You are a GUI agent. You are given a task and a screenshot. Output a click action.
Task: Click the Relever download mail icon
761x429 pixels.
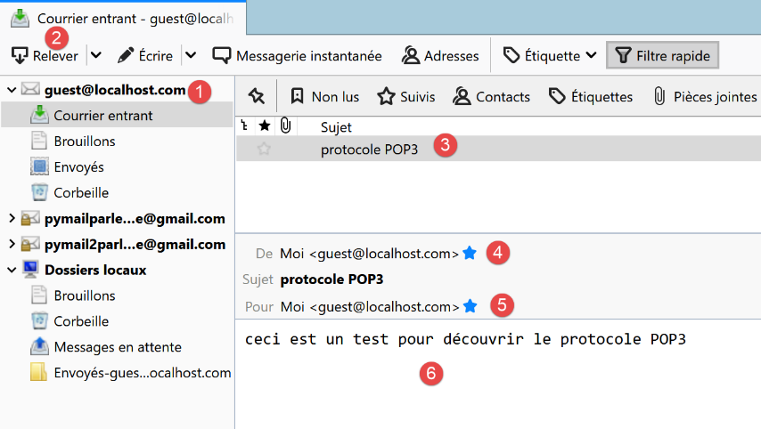pos(20,56)
